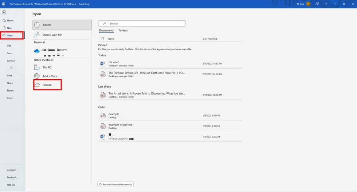Click the search magnifier icon
This screenshot has height=192, width=357.
click(x=105, y=23)
